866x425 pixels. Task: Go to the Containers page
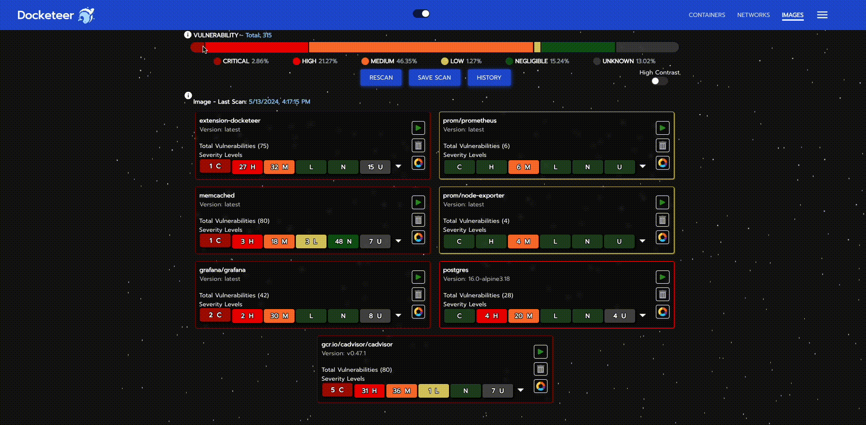click(707, 15)
